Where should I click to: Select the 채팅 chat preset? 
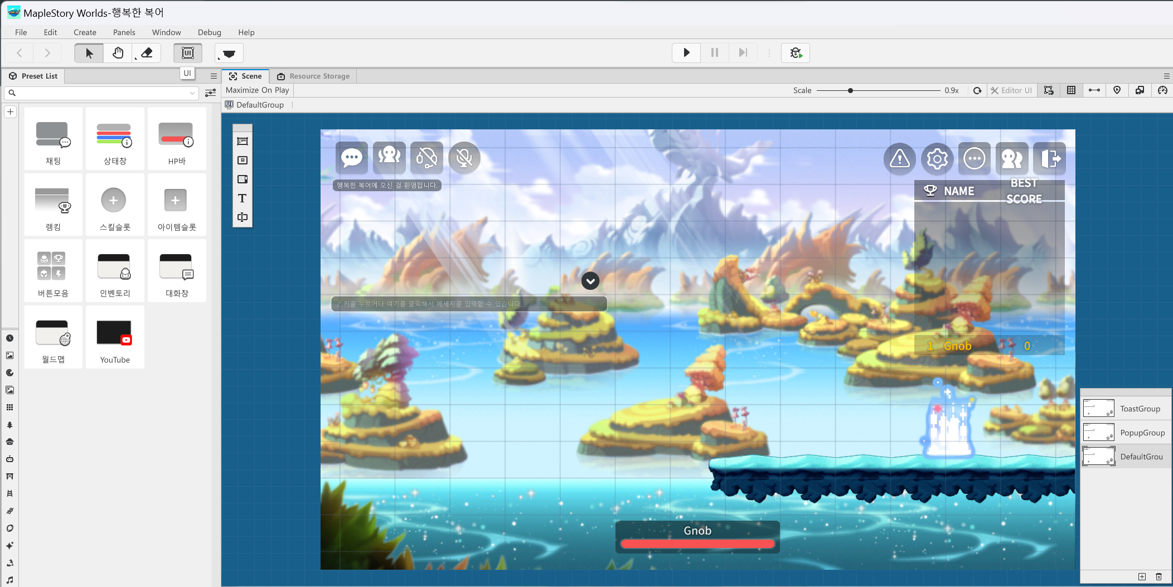[53, 139]
